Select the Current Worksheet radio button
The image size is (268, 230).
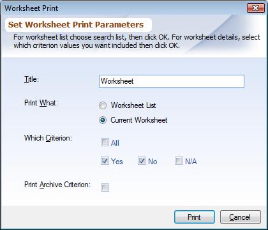pyautogui.click(x=103, y=120)
